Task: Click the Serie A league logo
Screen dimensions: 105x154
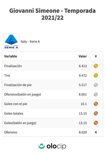Action: tap(11, 41)
